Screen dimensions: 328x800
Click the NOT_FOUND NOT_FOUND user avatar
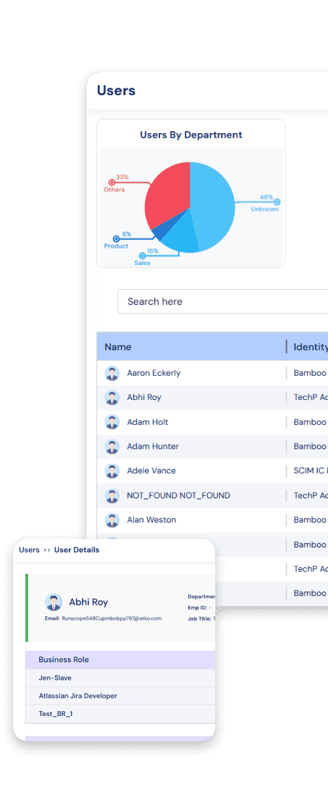click(x=112, y=495)
